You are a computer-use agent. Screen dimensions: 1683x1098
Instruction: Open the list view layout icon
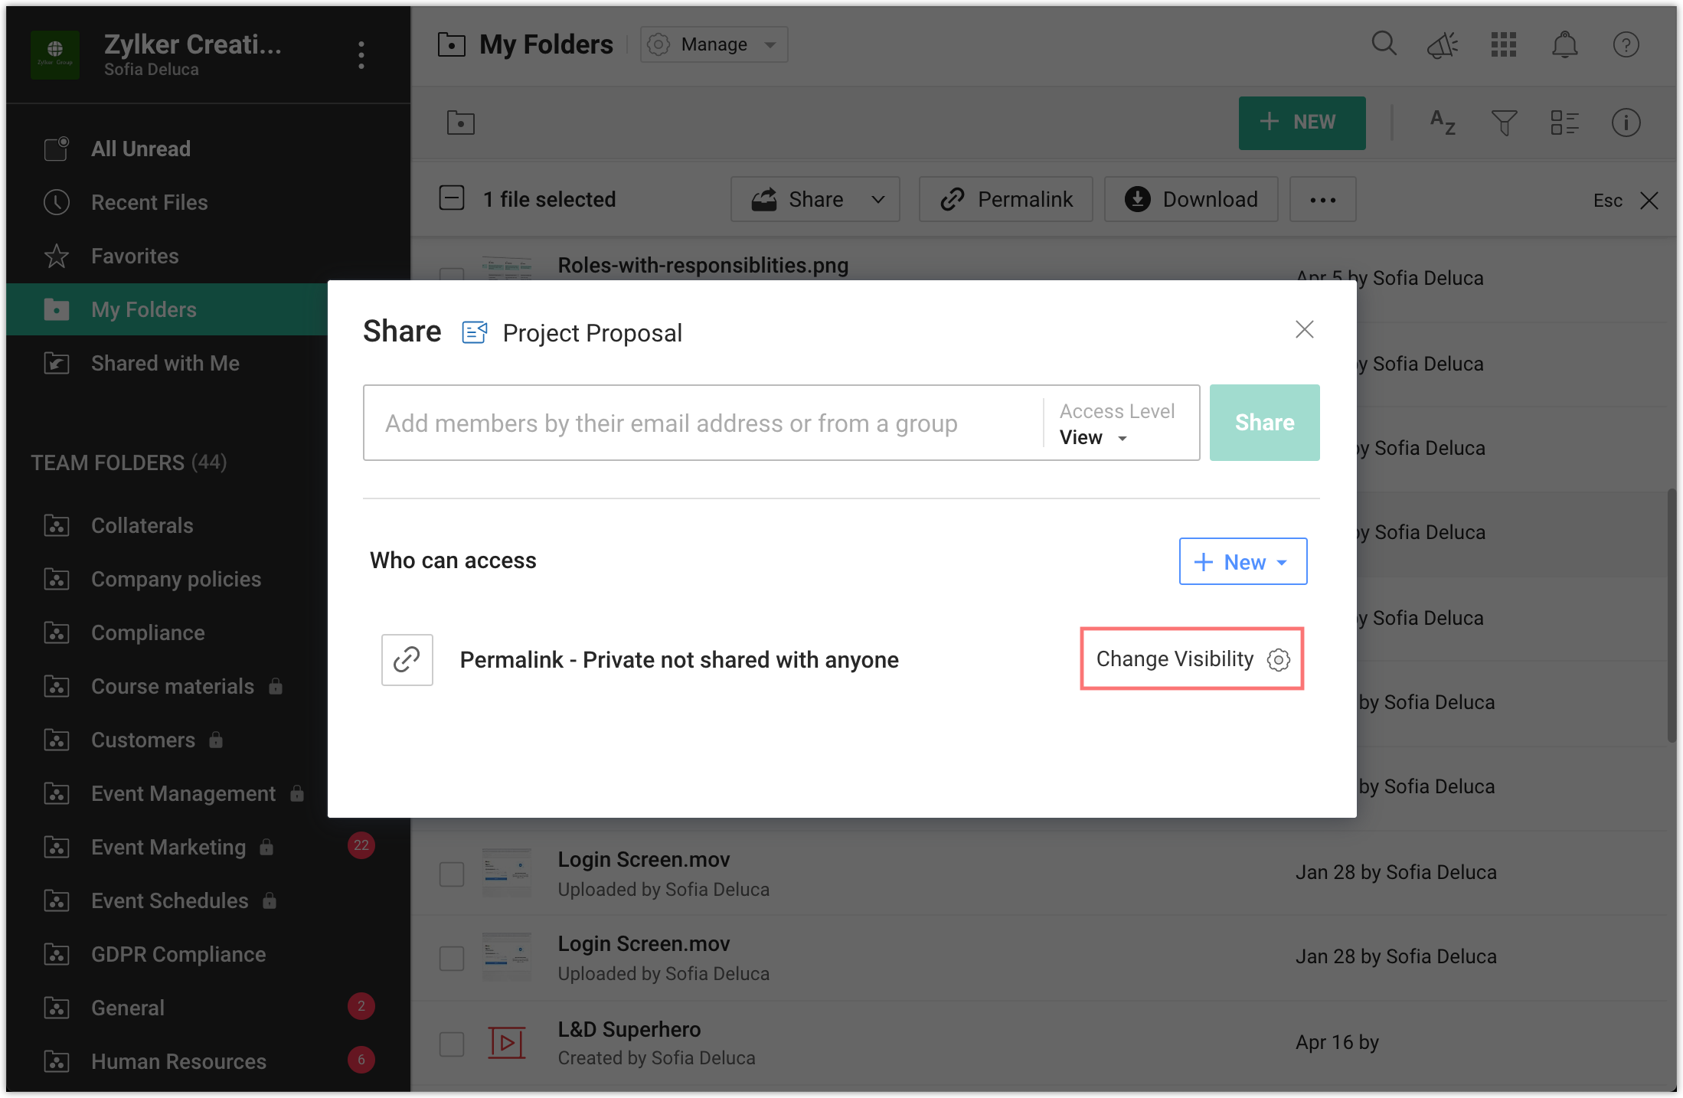point(1564,123)
